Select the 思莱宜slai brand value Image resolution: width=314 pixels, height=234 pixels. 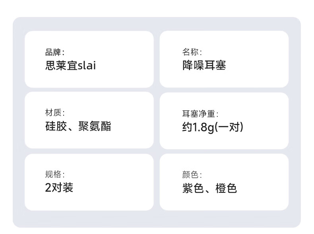tap(70, 65)
